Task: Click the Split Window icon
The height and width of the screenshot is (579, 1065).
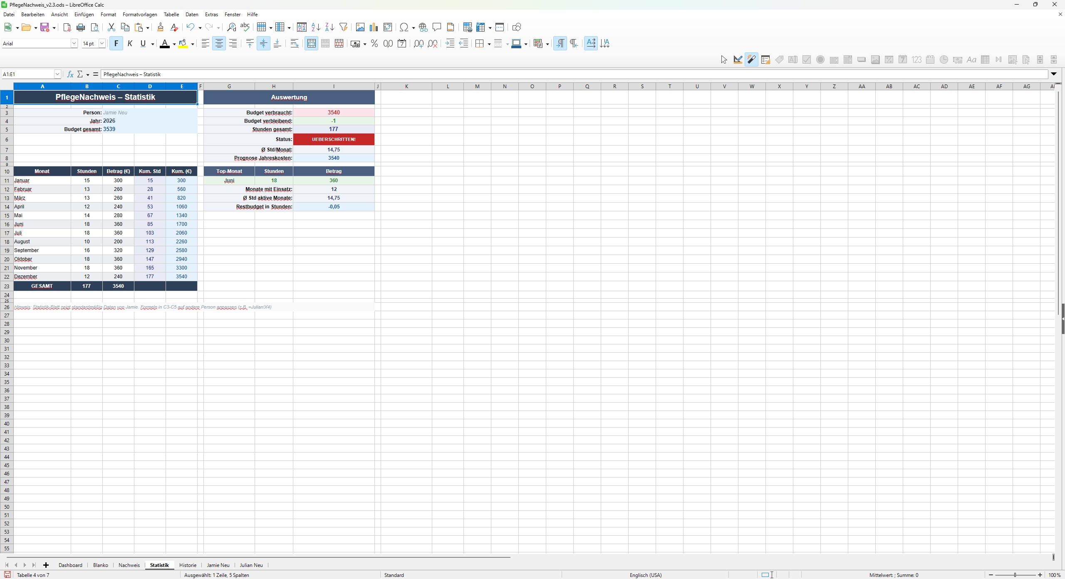Action: pyautogui.click(x=500, y=27)
